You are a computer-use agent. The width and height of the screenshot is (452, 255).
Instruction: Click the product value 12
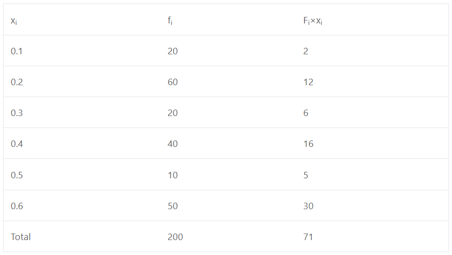(308, 82)
